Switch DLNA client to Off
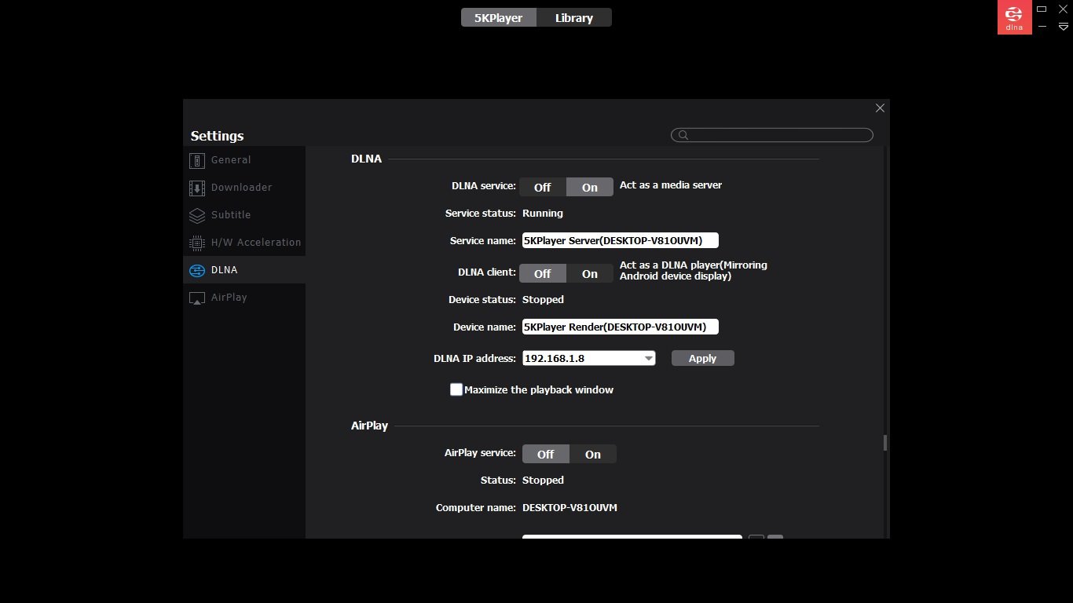1073x603 pixels. pos(543,273)
